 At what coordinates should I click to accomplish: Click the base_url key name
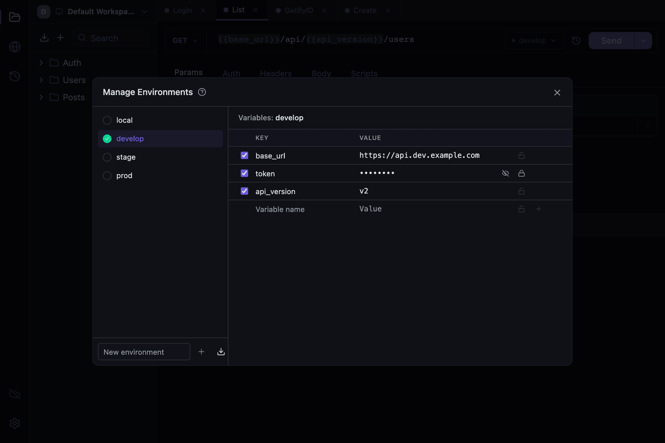coord(270,156)
